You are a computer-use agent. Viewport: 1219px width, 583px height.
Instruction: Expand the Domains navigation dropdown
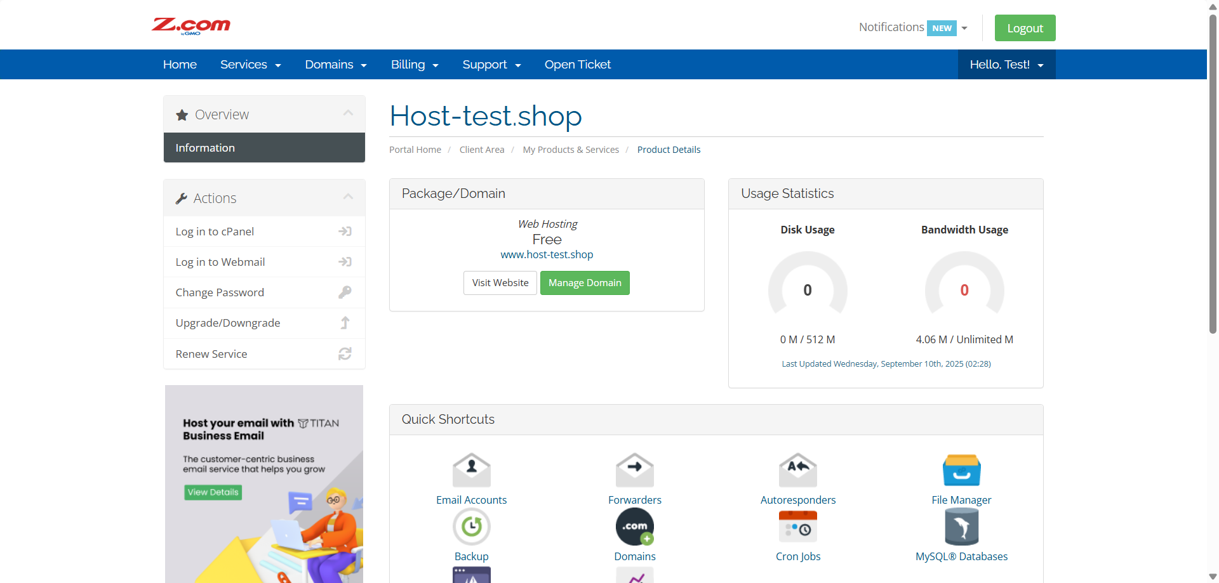[336, 65]
